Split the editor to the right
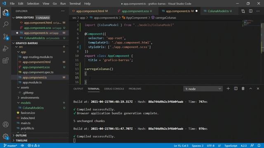The width and height of the screenshot is (264, 148). coord(251,11)
